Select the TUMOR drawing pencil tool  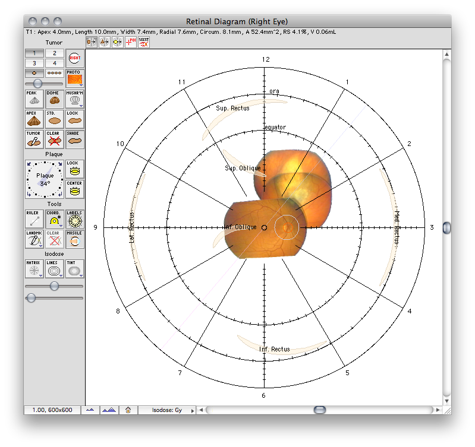click(x=34, y=139)
